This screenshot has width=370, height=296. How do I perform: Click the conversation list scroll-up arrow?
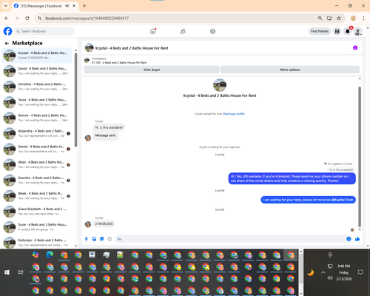pos(75,50)
